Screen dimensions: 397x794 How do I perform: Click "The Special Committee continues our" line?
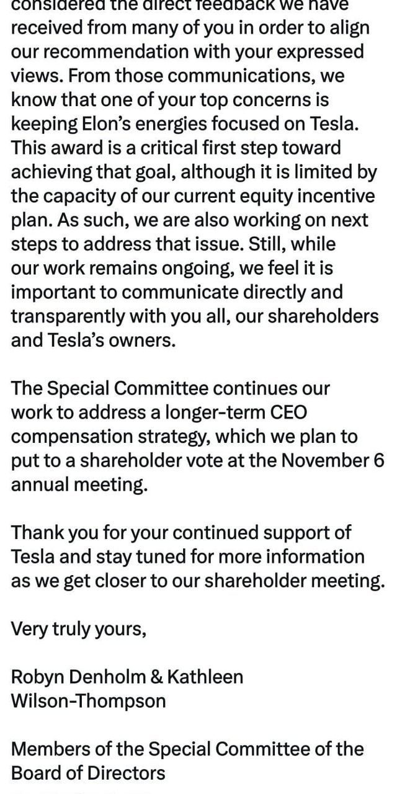171,388
